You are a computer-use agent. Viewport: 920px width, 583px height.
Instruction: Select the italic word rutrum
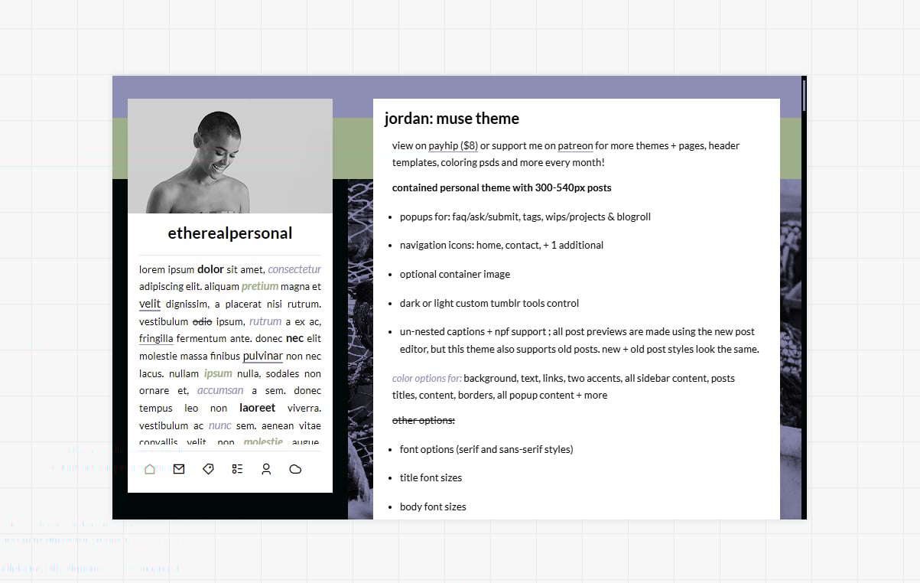point(265,321)
